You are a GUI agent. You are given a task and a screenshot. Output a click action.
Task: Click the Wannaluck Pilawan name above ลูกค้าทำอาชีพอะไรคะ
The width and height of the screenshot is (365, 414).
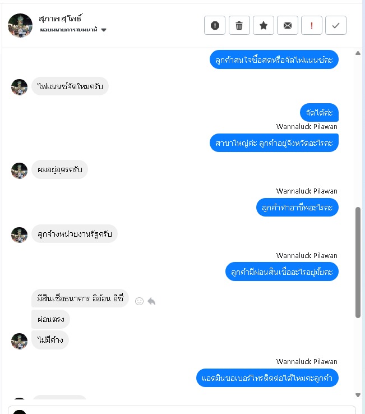click(x=307, y=191)
